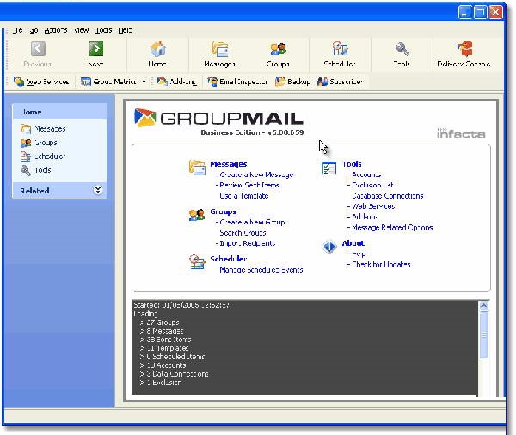Click the Scheduler heading link
516x435 pixels.
[x=229, y=259]
